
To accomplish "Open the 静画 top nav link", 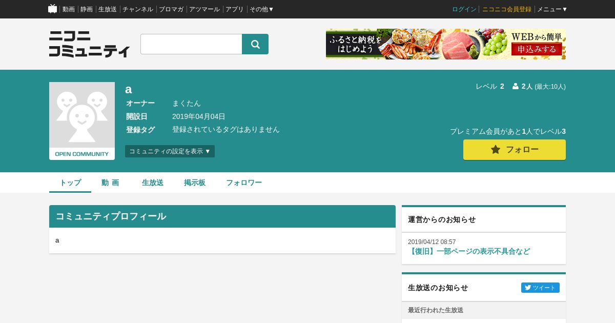I will click(x=87, y=9).
